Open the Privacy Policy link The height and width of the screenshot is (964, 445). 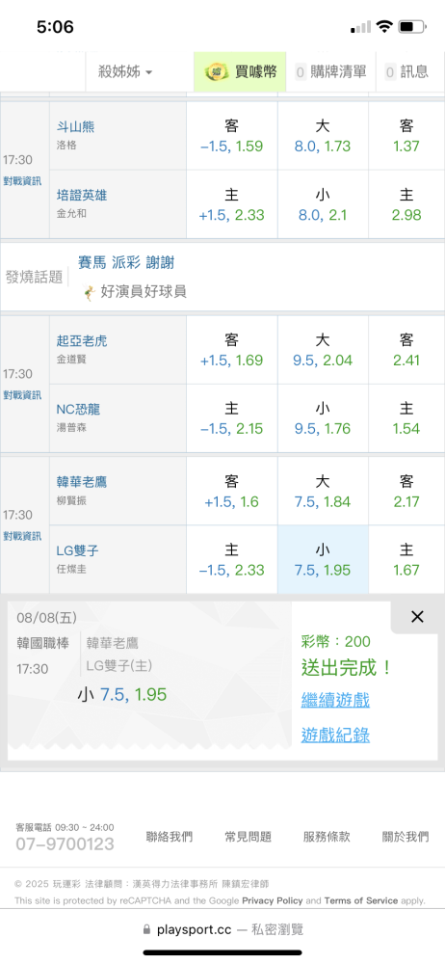273,900
